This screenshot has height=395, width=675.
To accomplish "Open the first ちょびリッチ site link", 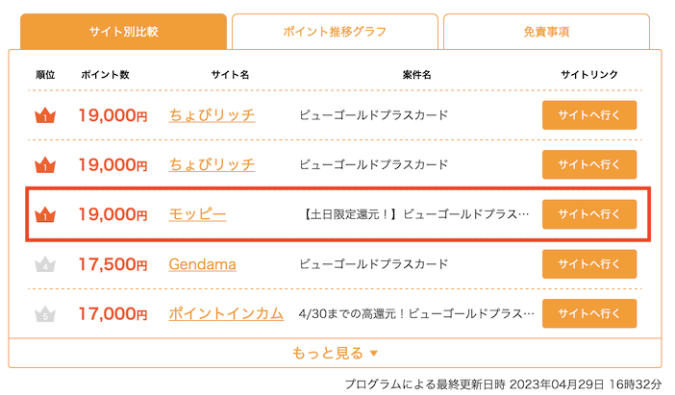I will tap(212, 115).
